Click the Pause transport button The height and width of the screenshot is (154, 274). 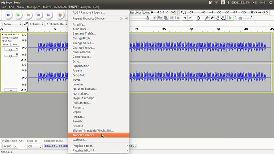8,15
